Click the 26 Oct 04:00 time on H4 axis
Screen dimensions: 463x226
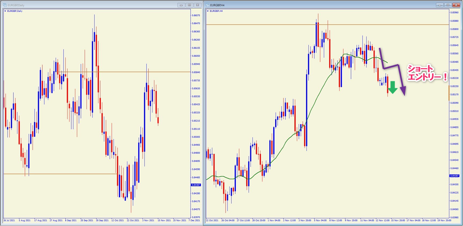[228, 220]
